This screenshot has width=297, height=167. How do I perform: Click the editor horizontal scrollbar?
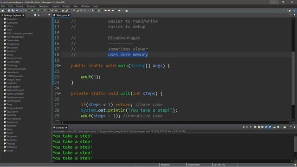pyautogui.click(x=176, y=122)
